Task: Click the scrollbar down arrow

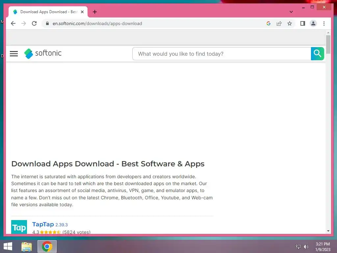Action: pos(328,231)
